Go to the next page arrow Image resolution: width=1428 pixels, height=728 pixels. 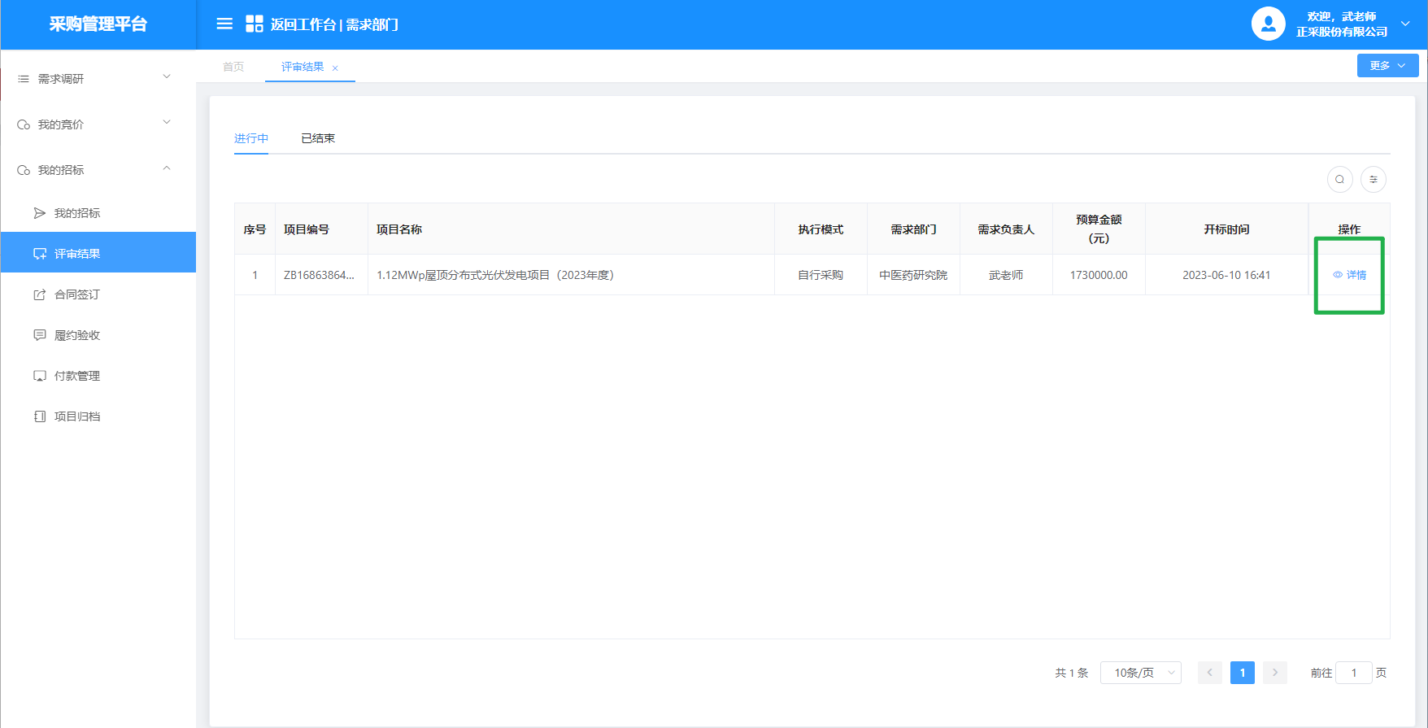1274,673
